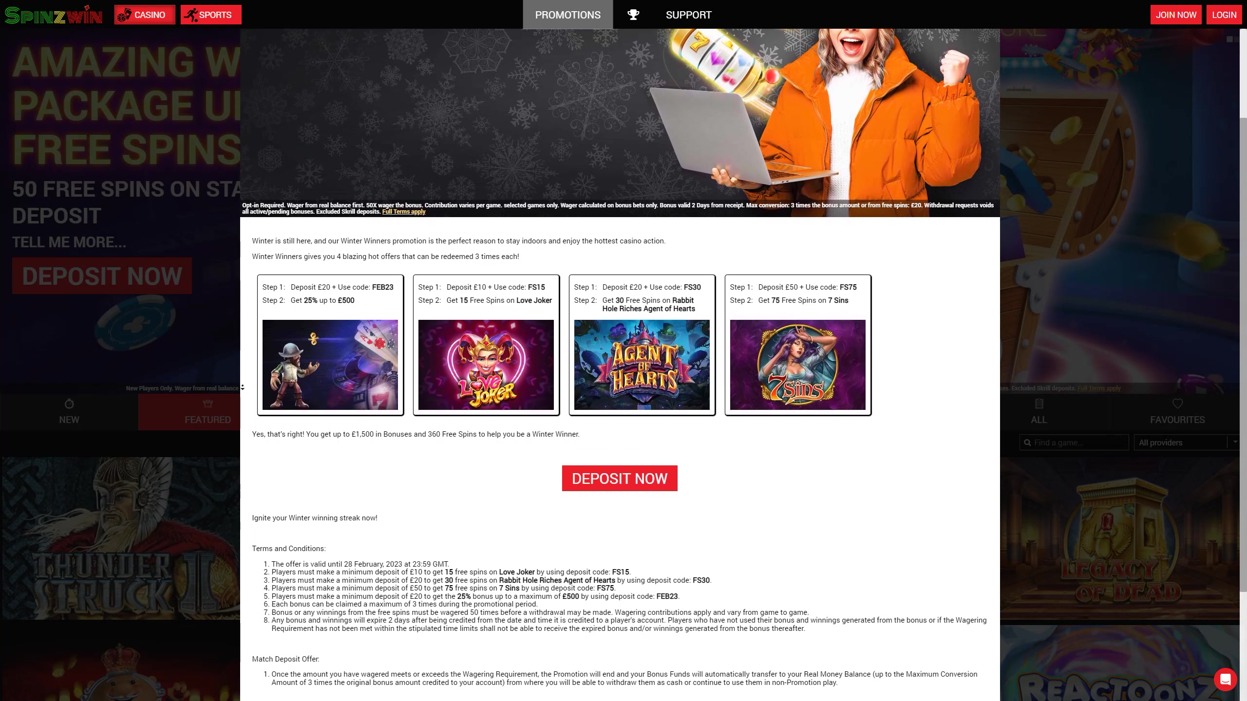The width and height of the screenshot is (1247, 701).
Task: Click the FEATURED crown icon
Action: (208, 404)
